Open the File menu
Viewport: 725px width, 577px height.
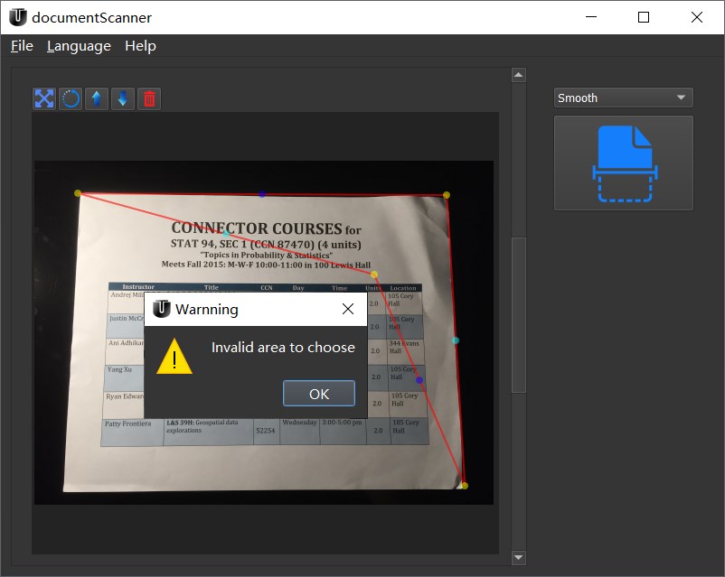[22, 46]
